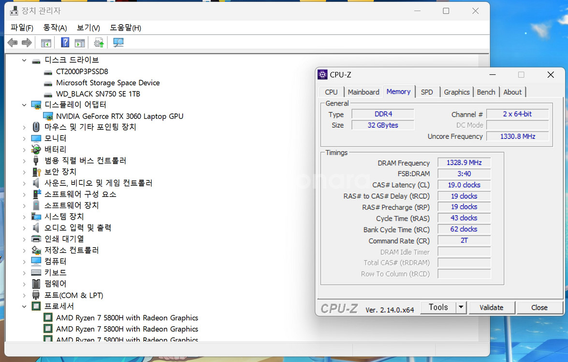Open the 보기(V) menu
The image size is (568, 362).
tap(88, 28)
